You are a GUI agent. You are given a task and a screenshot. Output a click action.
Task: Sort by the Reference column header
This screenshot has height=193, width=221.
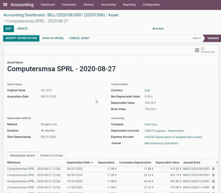click(x=14, y=163)
